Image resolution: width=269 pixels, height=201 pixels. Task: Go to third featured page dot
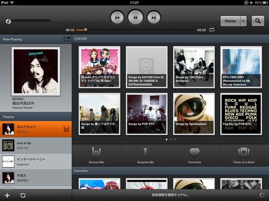tap(175, 139)
